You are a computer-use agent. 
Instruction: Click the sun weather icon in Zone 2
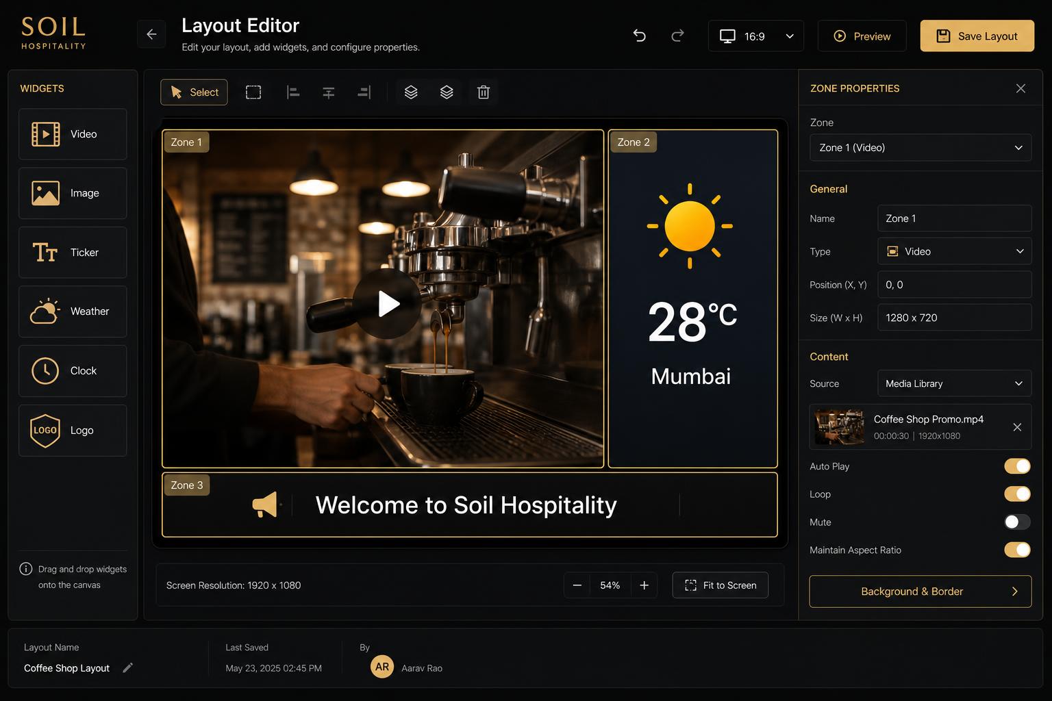click(x=690, y=226)
